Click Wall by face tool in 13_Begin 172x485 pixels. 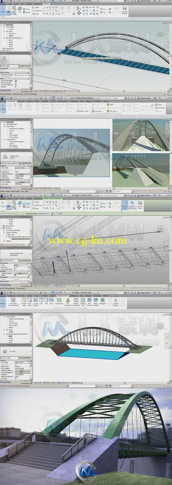[46, 301]
